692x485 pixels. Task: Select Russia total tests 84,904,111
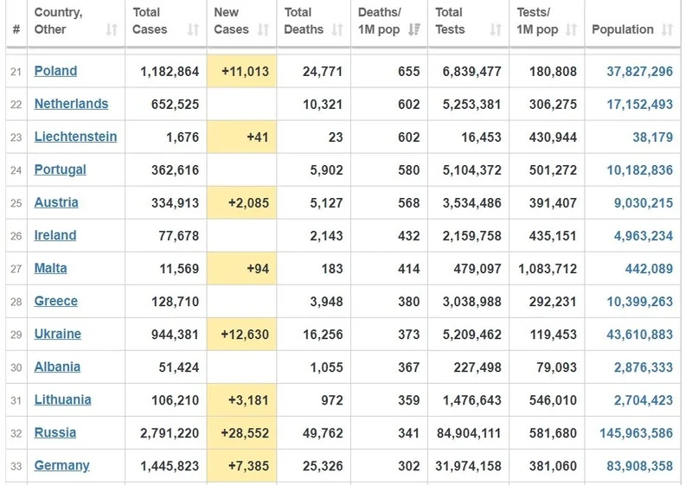[469, 433]
